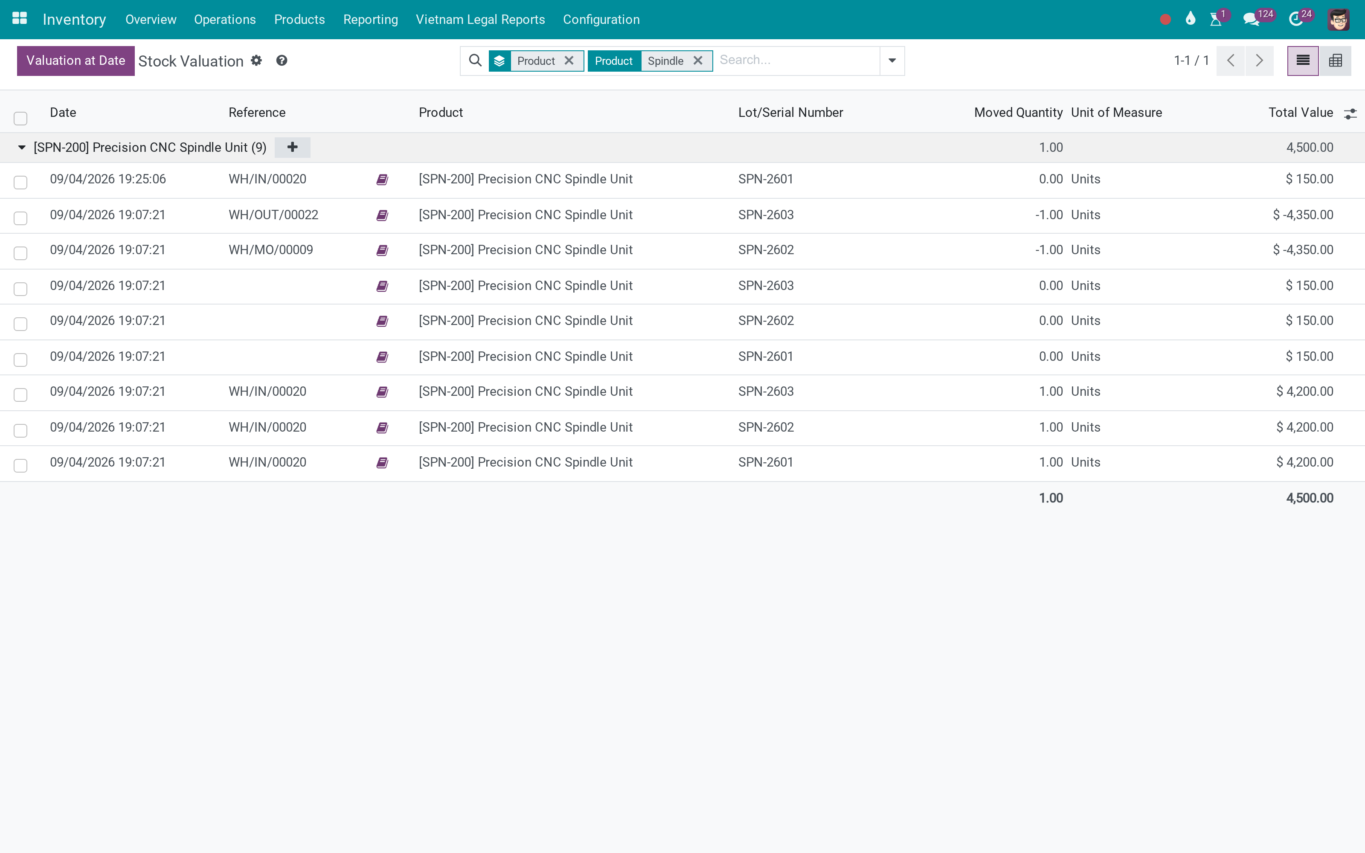Check the SPN-2601 0.00 quantity 19:07:21 row checkbox

[x=21, y=360]
